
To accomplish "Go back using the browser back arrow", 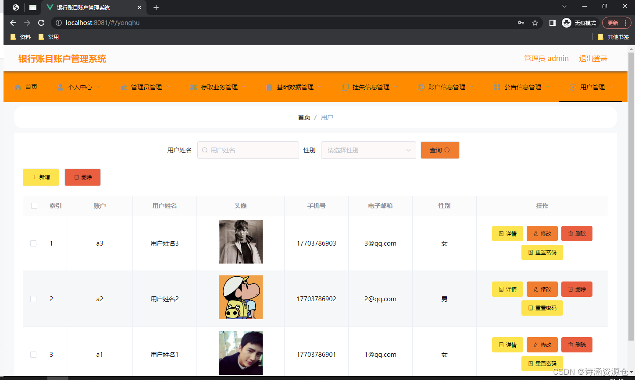I will tap(13, 23).
